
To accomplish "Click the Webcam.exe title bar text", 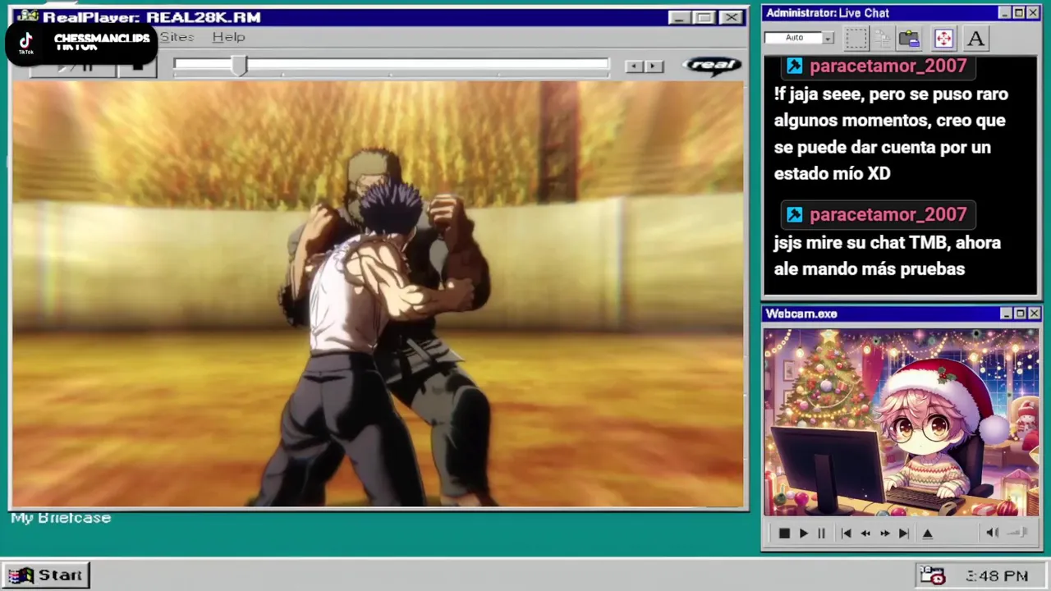I will click(801, 314).
